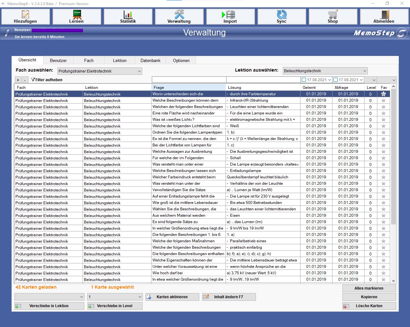Screen dimensions: 410x327
Task: Open the target Lektion dropdown at bottom
Action: 49,297
